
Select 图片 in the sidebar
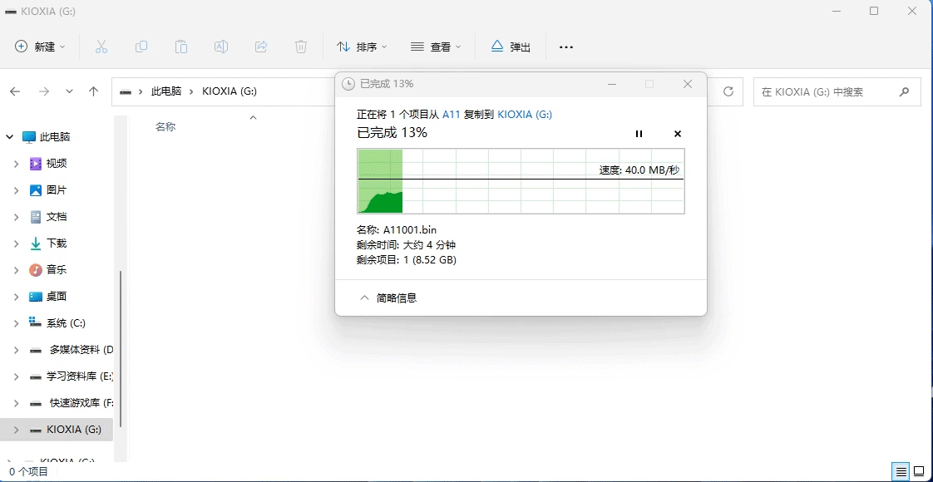coord(57,190)
